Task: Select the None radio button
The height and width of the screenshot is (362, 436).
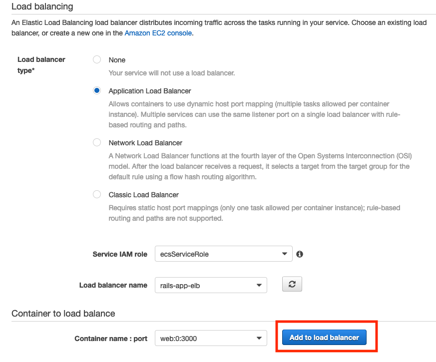Action: (97, 59)
